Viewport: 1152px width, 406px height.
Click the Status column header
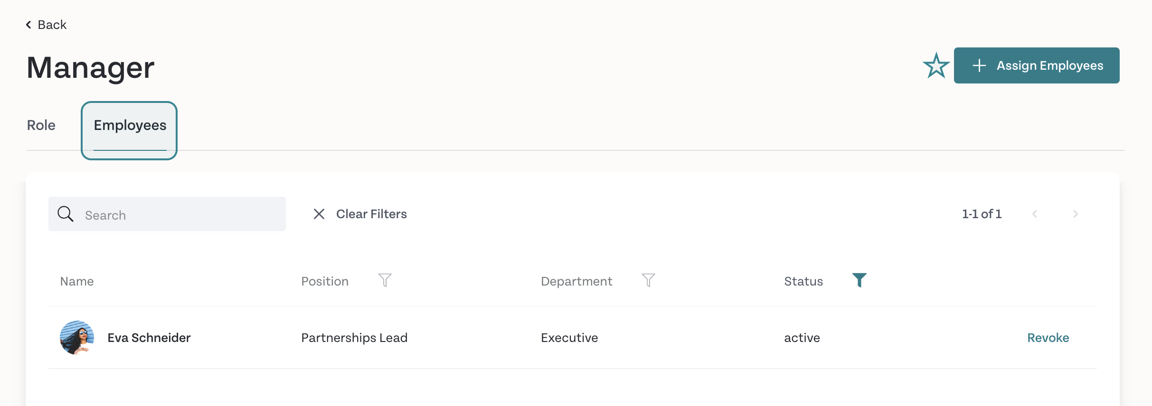point(803,281)
